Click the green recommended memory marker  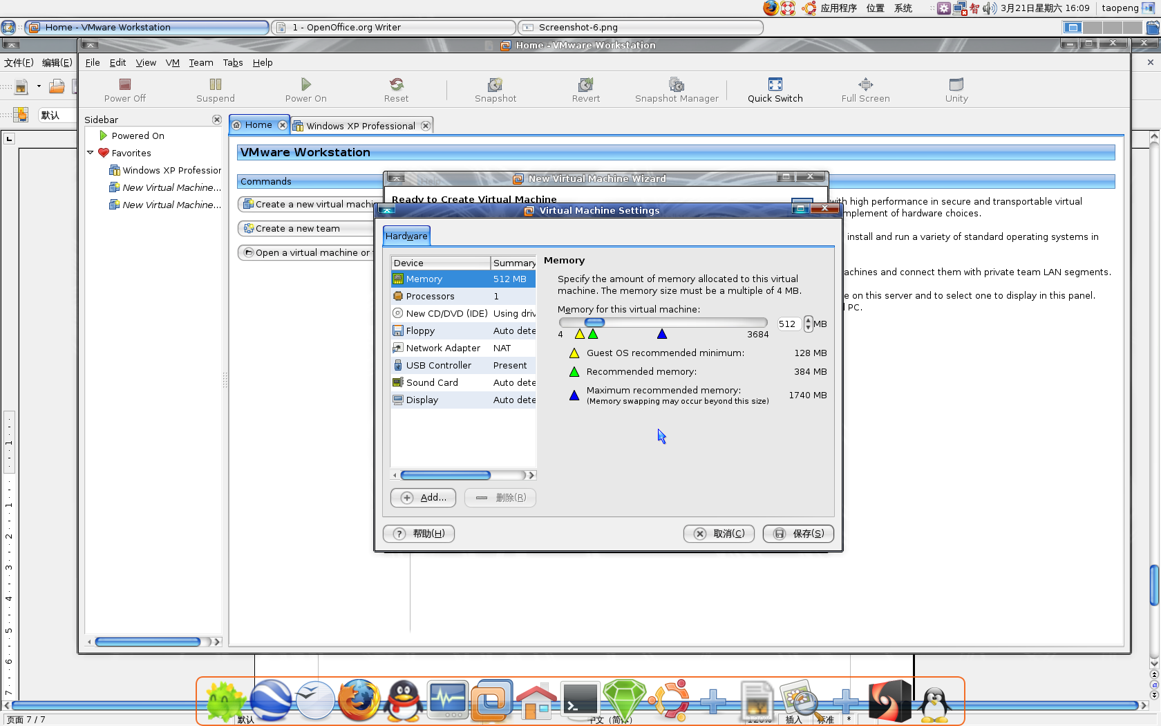593,334
